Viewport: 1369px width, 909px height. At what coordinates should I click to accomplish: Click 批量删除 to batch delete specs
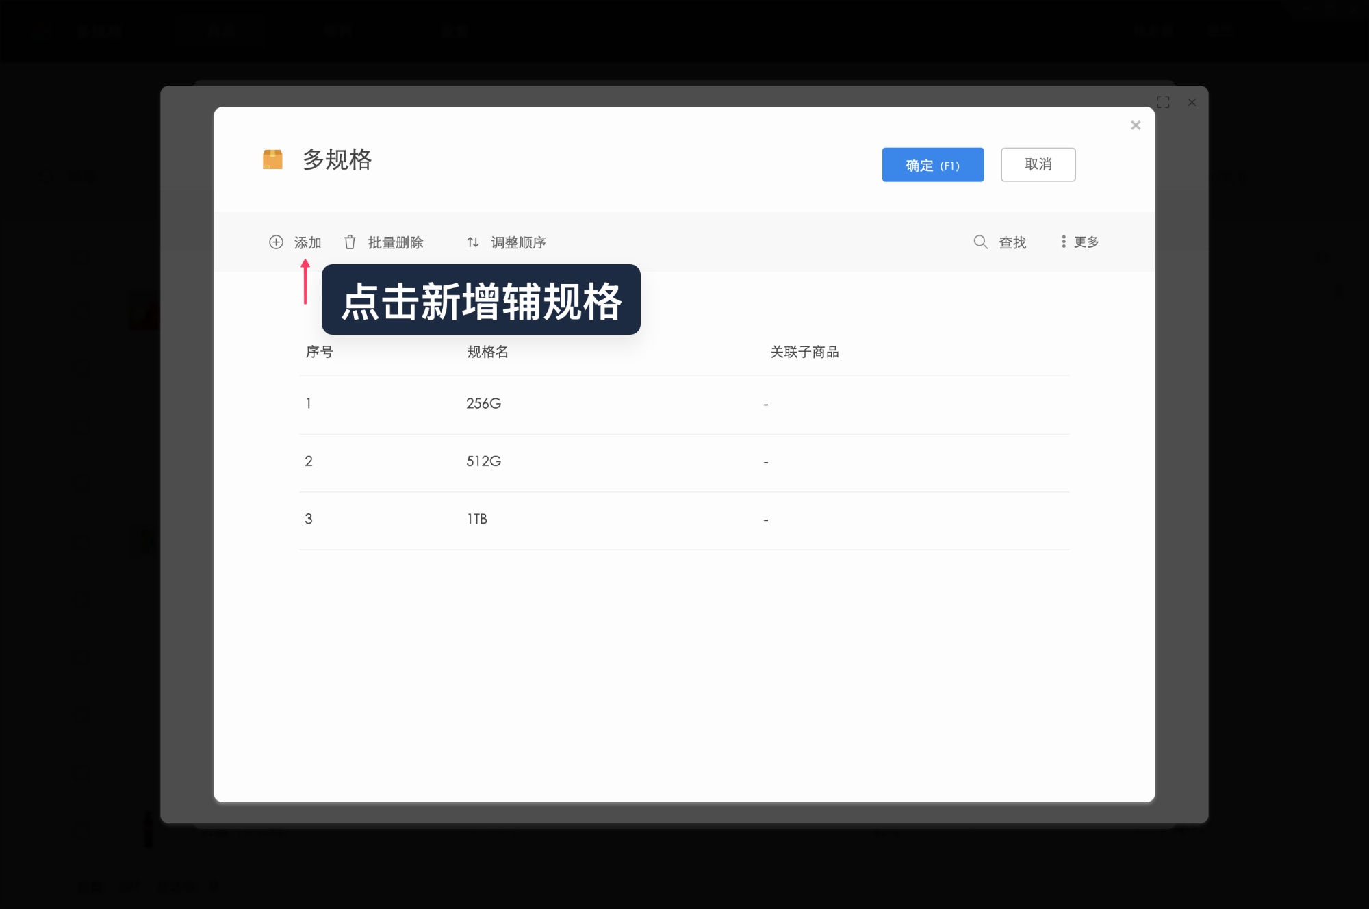pos(396,242)
